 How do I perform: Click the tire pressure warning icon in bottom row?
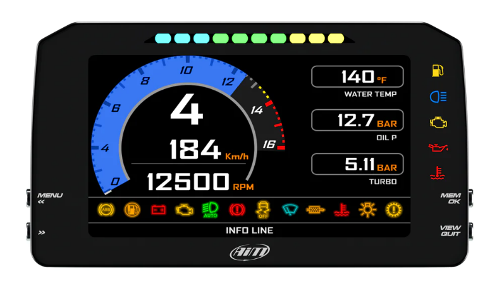[x=393, y=209]
